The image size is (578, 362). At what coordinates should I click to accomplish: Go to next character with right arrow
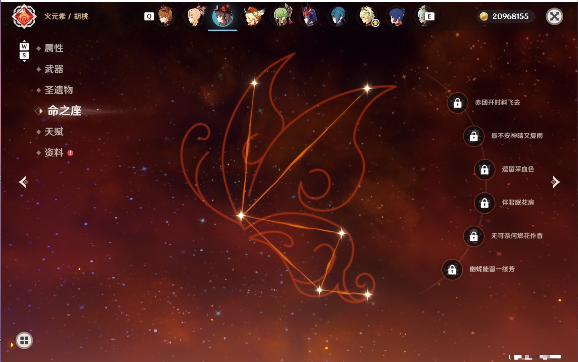555,182
